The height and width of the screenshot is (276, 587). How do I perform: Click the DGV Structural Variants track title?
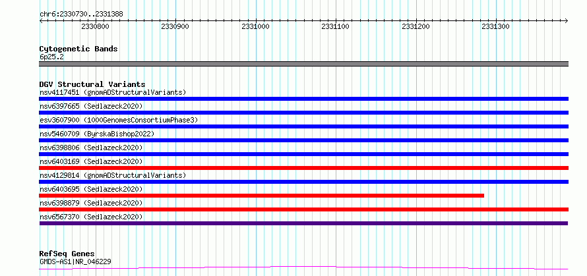[92, 84]
